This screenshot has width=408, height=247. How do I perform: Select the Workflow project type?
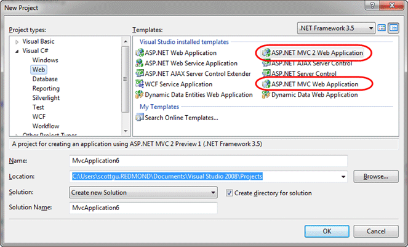click(46, 126)
